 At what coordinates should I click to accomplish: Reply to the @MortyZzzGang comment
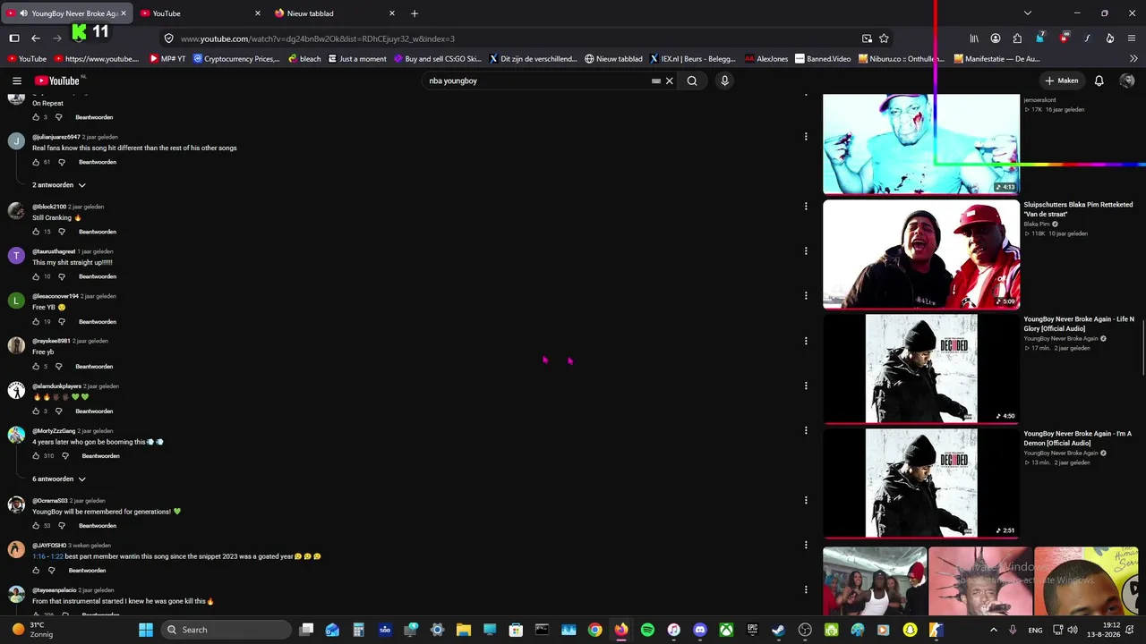pos(100,456)
